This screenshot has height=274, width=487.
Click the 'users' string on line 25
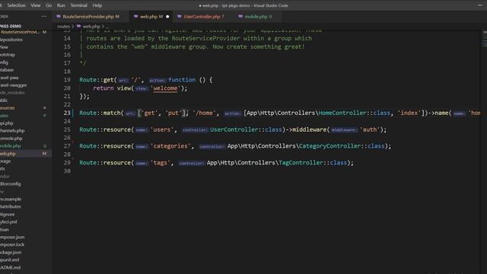pyautogui.click(x=162, y=129)
